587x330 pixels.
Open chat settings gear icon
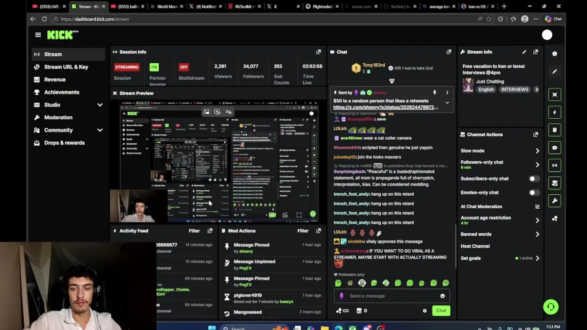(x=425, y=311)
